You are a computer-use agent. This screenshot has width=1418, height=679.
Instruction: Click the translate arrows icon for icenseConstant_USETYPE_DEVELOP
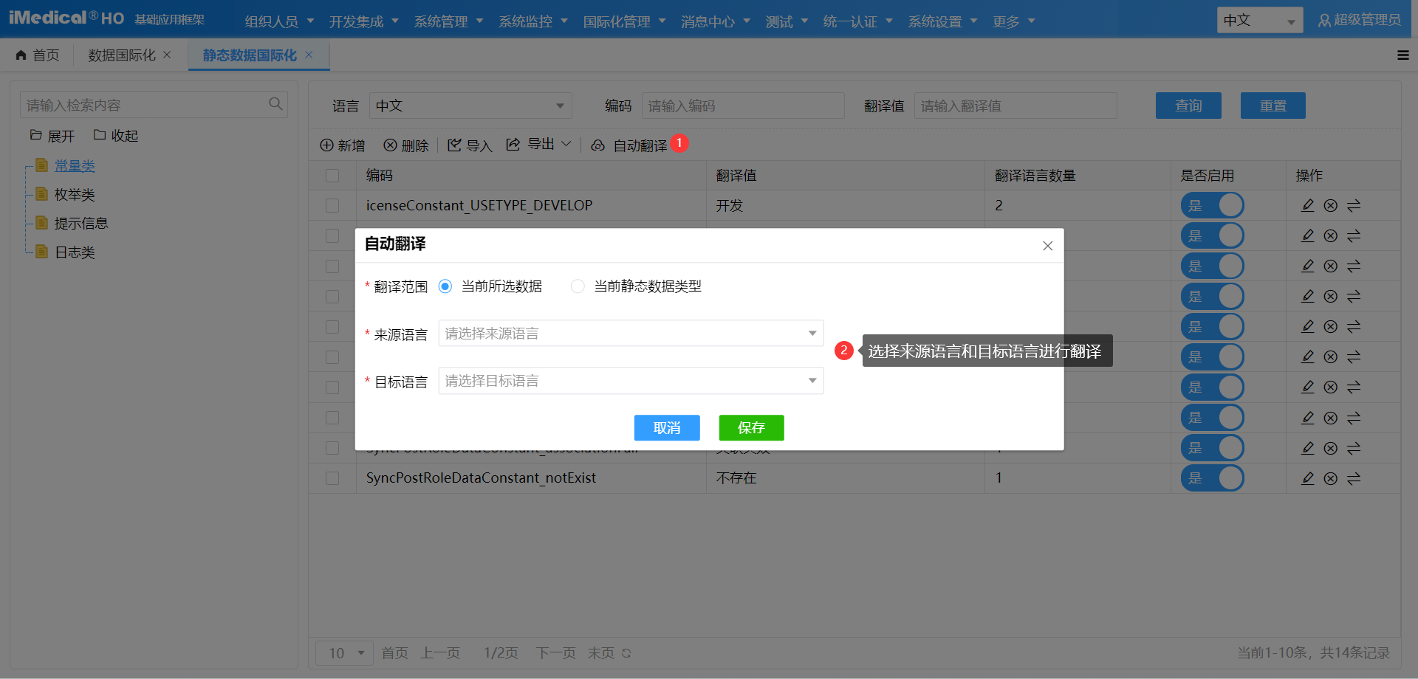[x=1354, y=205]
